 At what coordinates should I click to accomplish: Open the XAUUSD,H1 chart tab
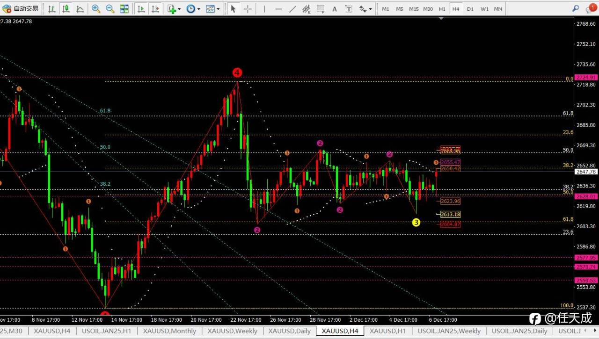tap(387, 331)
